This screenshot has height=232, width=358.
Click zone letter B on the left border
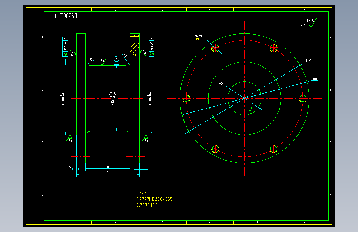coord(42,90)
